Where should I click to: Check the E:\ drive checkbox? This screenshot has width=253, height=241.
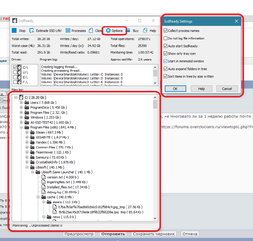(15, 77)
